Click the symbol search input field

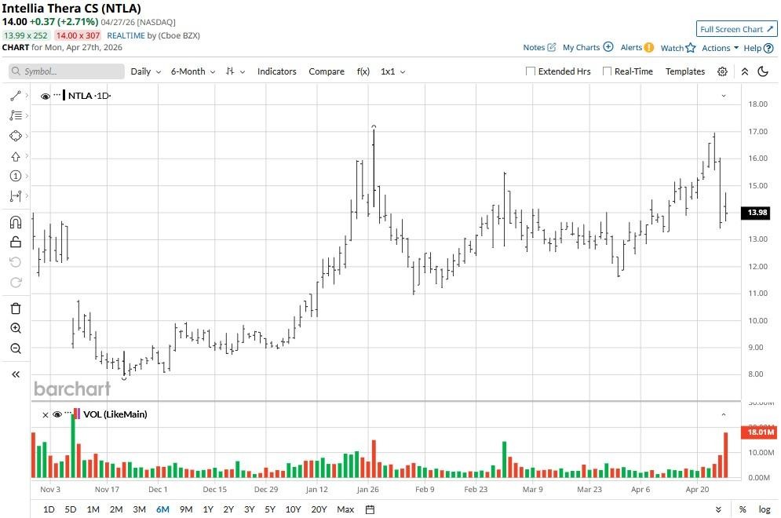67,71
